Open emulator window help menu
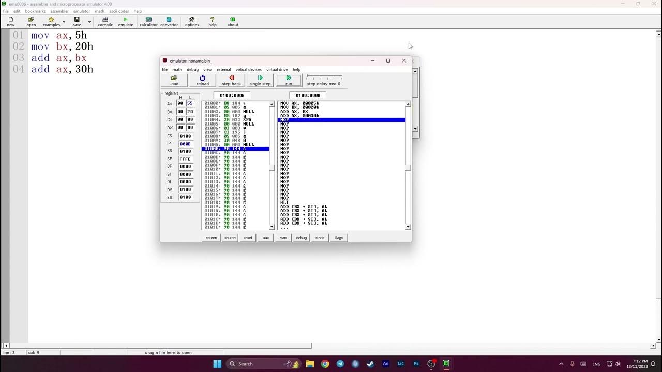Screen dimensions: 662x372 click(296, 69)
